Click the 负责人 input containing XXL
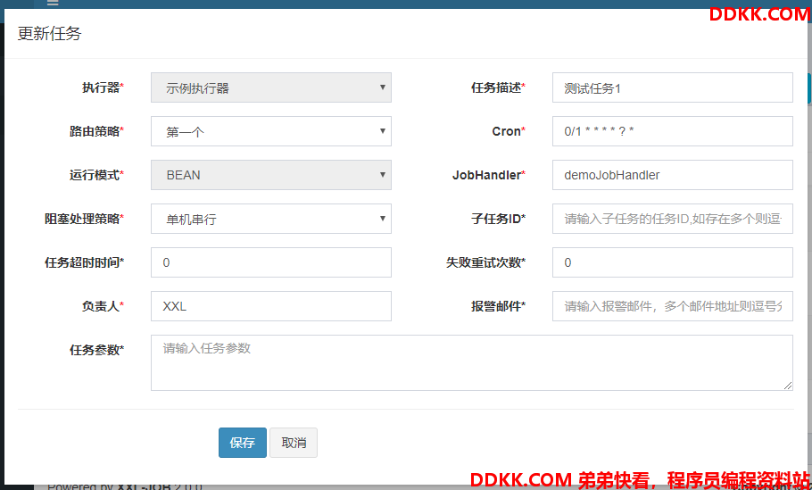 tap(270, 306)
